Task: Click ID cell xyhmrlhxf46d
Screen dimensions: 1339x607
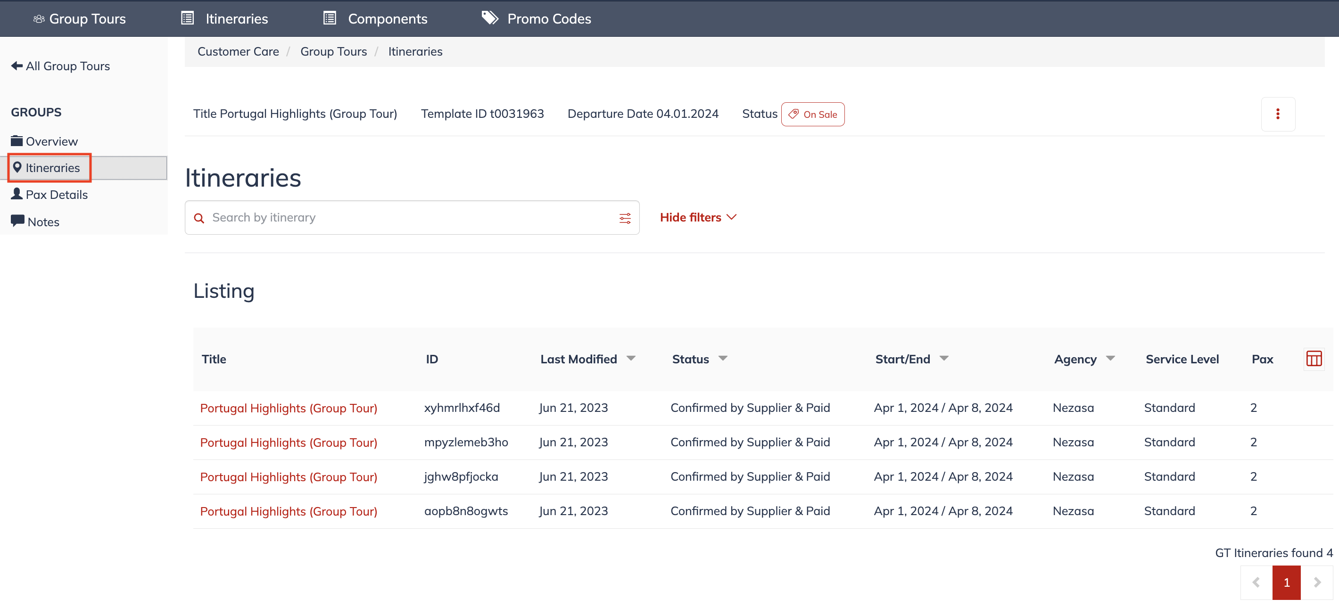Action: coord(462,408)
